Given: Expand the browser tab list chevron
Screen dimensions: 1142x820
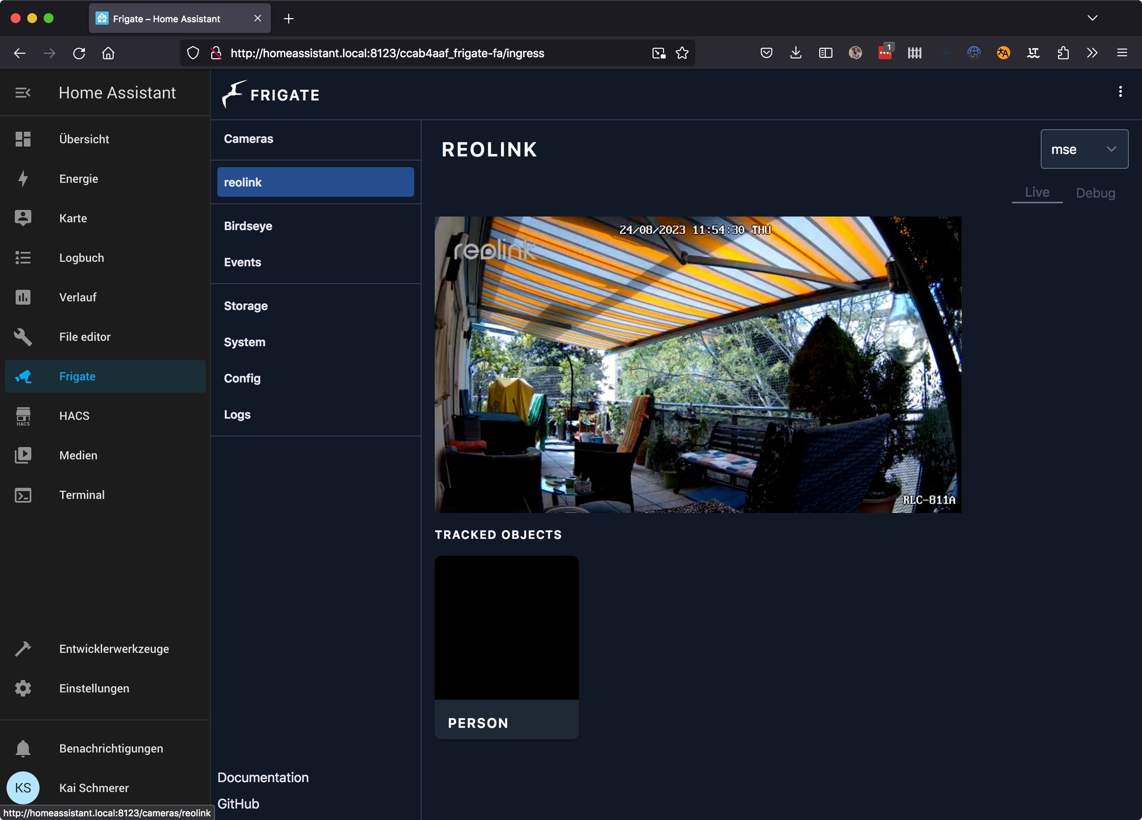Looking at the screenshot, I should click(1092, 18).
